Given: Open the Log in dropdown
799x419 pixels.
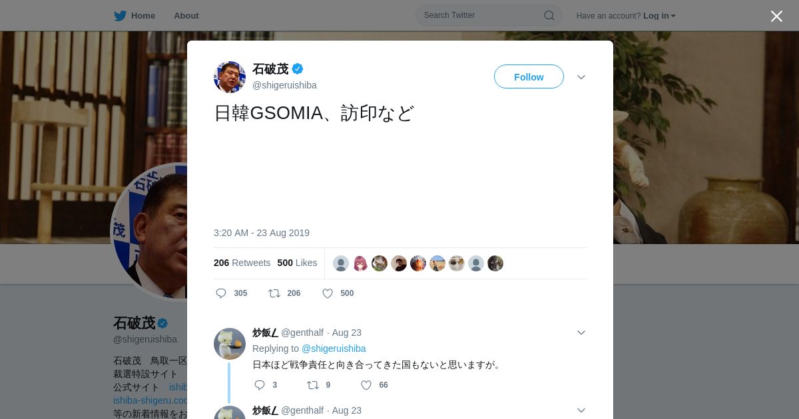Looking at the screenshot, I should [659, 15].
